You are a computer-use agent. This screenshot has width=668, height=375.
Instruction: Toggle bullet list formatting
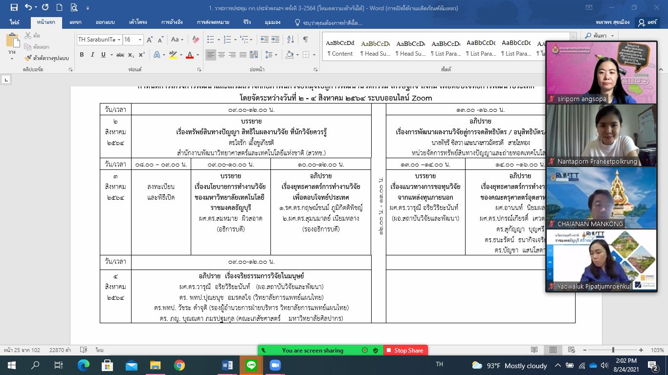click(x=211, y=40)
